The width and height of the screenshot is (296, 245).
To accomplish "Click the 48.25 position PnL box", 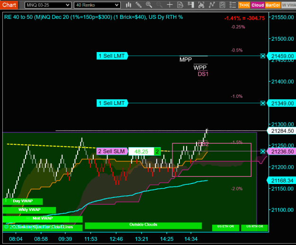I will [x=141, y=151].
